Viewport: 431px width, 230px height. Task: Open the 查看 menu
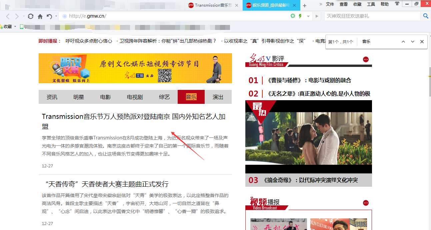click(344, 4)
